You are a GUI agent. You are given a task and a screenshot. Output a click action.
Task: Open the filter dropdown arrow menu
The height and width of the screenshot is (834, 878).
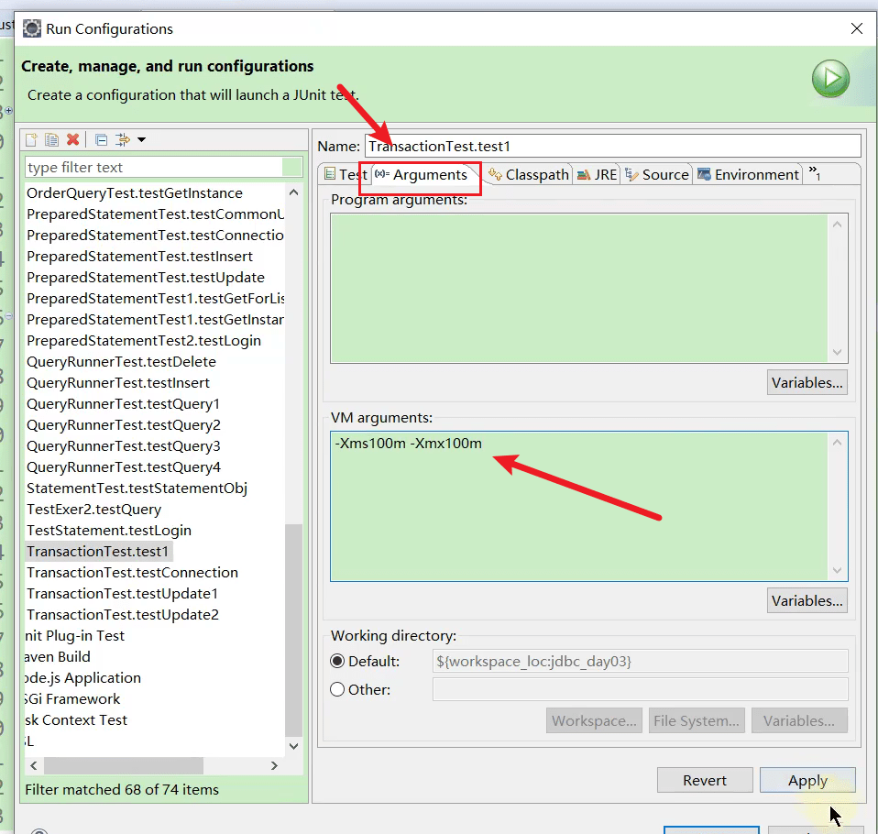coord(142,140)
